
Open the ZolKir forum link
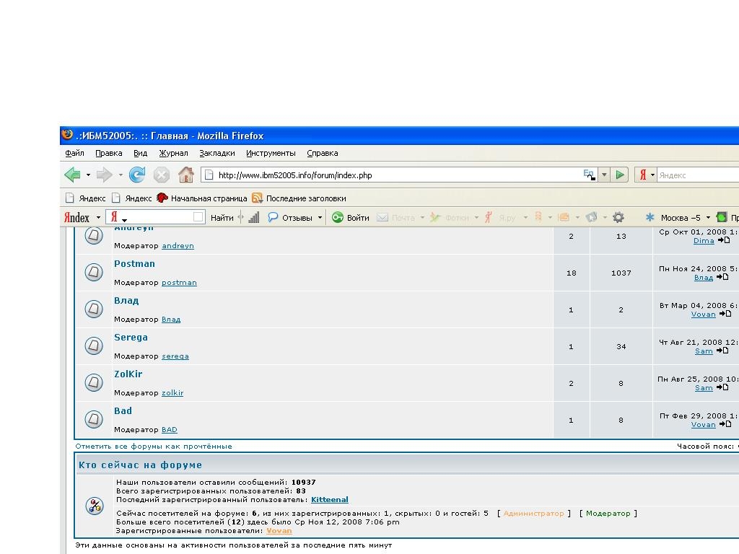(128, 374)
